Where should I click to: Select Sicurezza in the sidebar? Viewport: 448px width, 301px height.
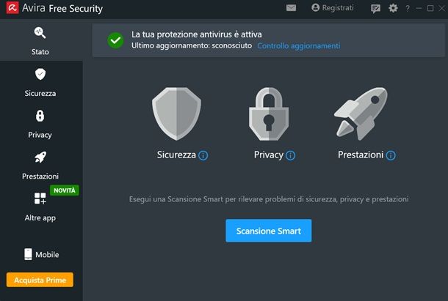(x=40, y=82)
